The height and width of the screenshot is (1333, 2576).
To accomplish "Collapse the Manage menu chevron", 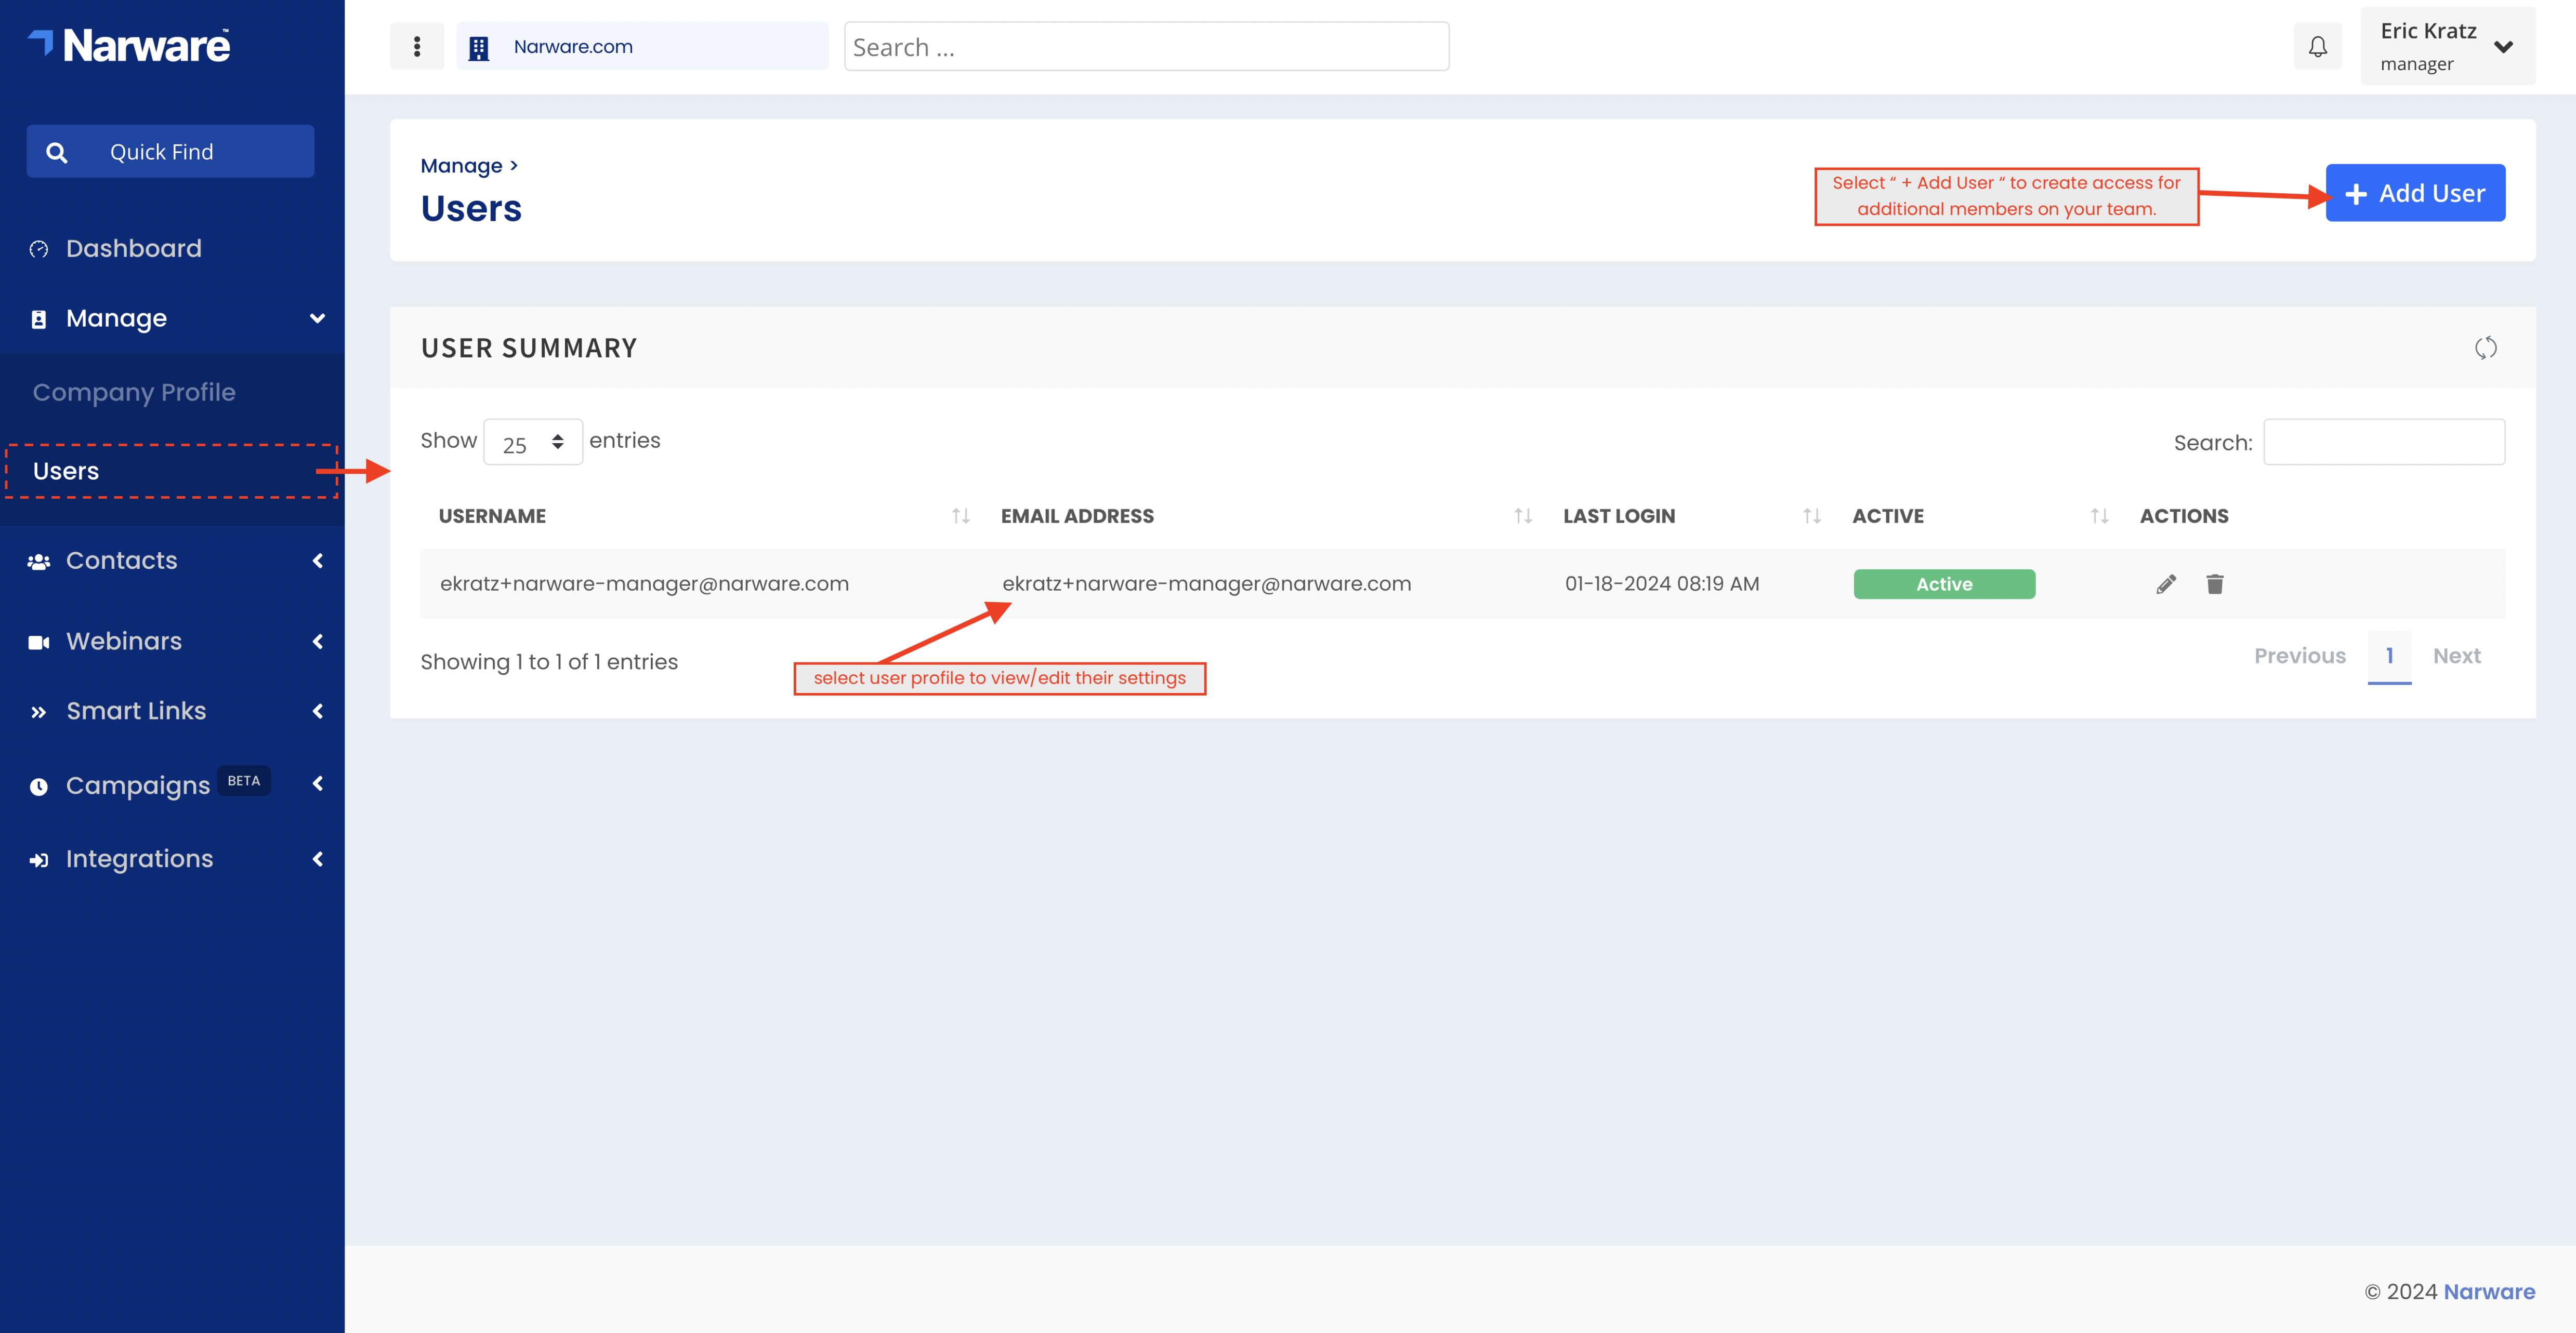I will [x=317, y=319].
